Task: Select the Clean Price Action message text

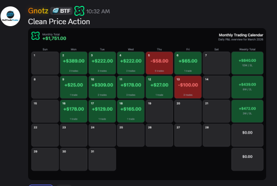Action: click(x=59, y=22)
